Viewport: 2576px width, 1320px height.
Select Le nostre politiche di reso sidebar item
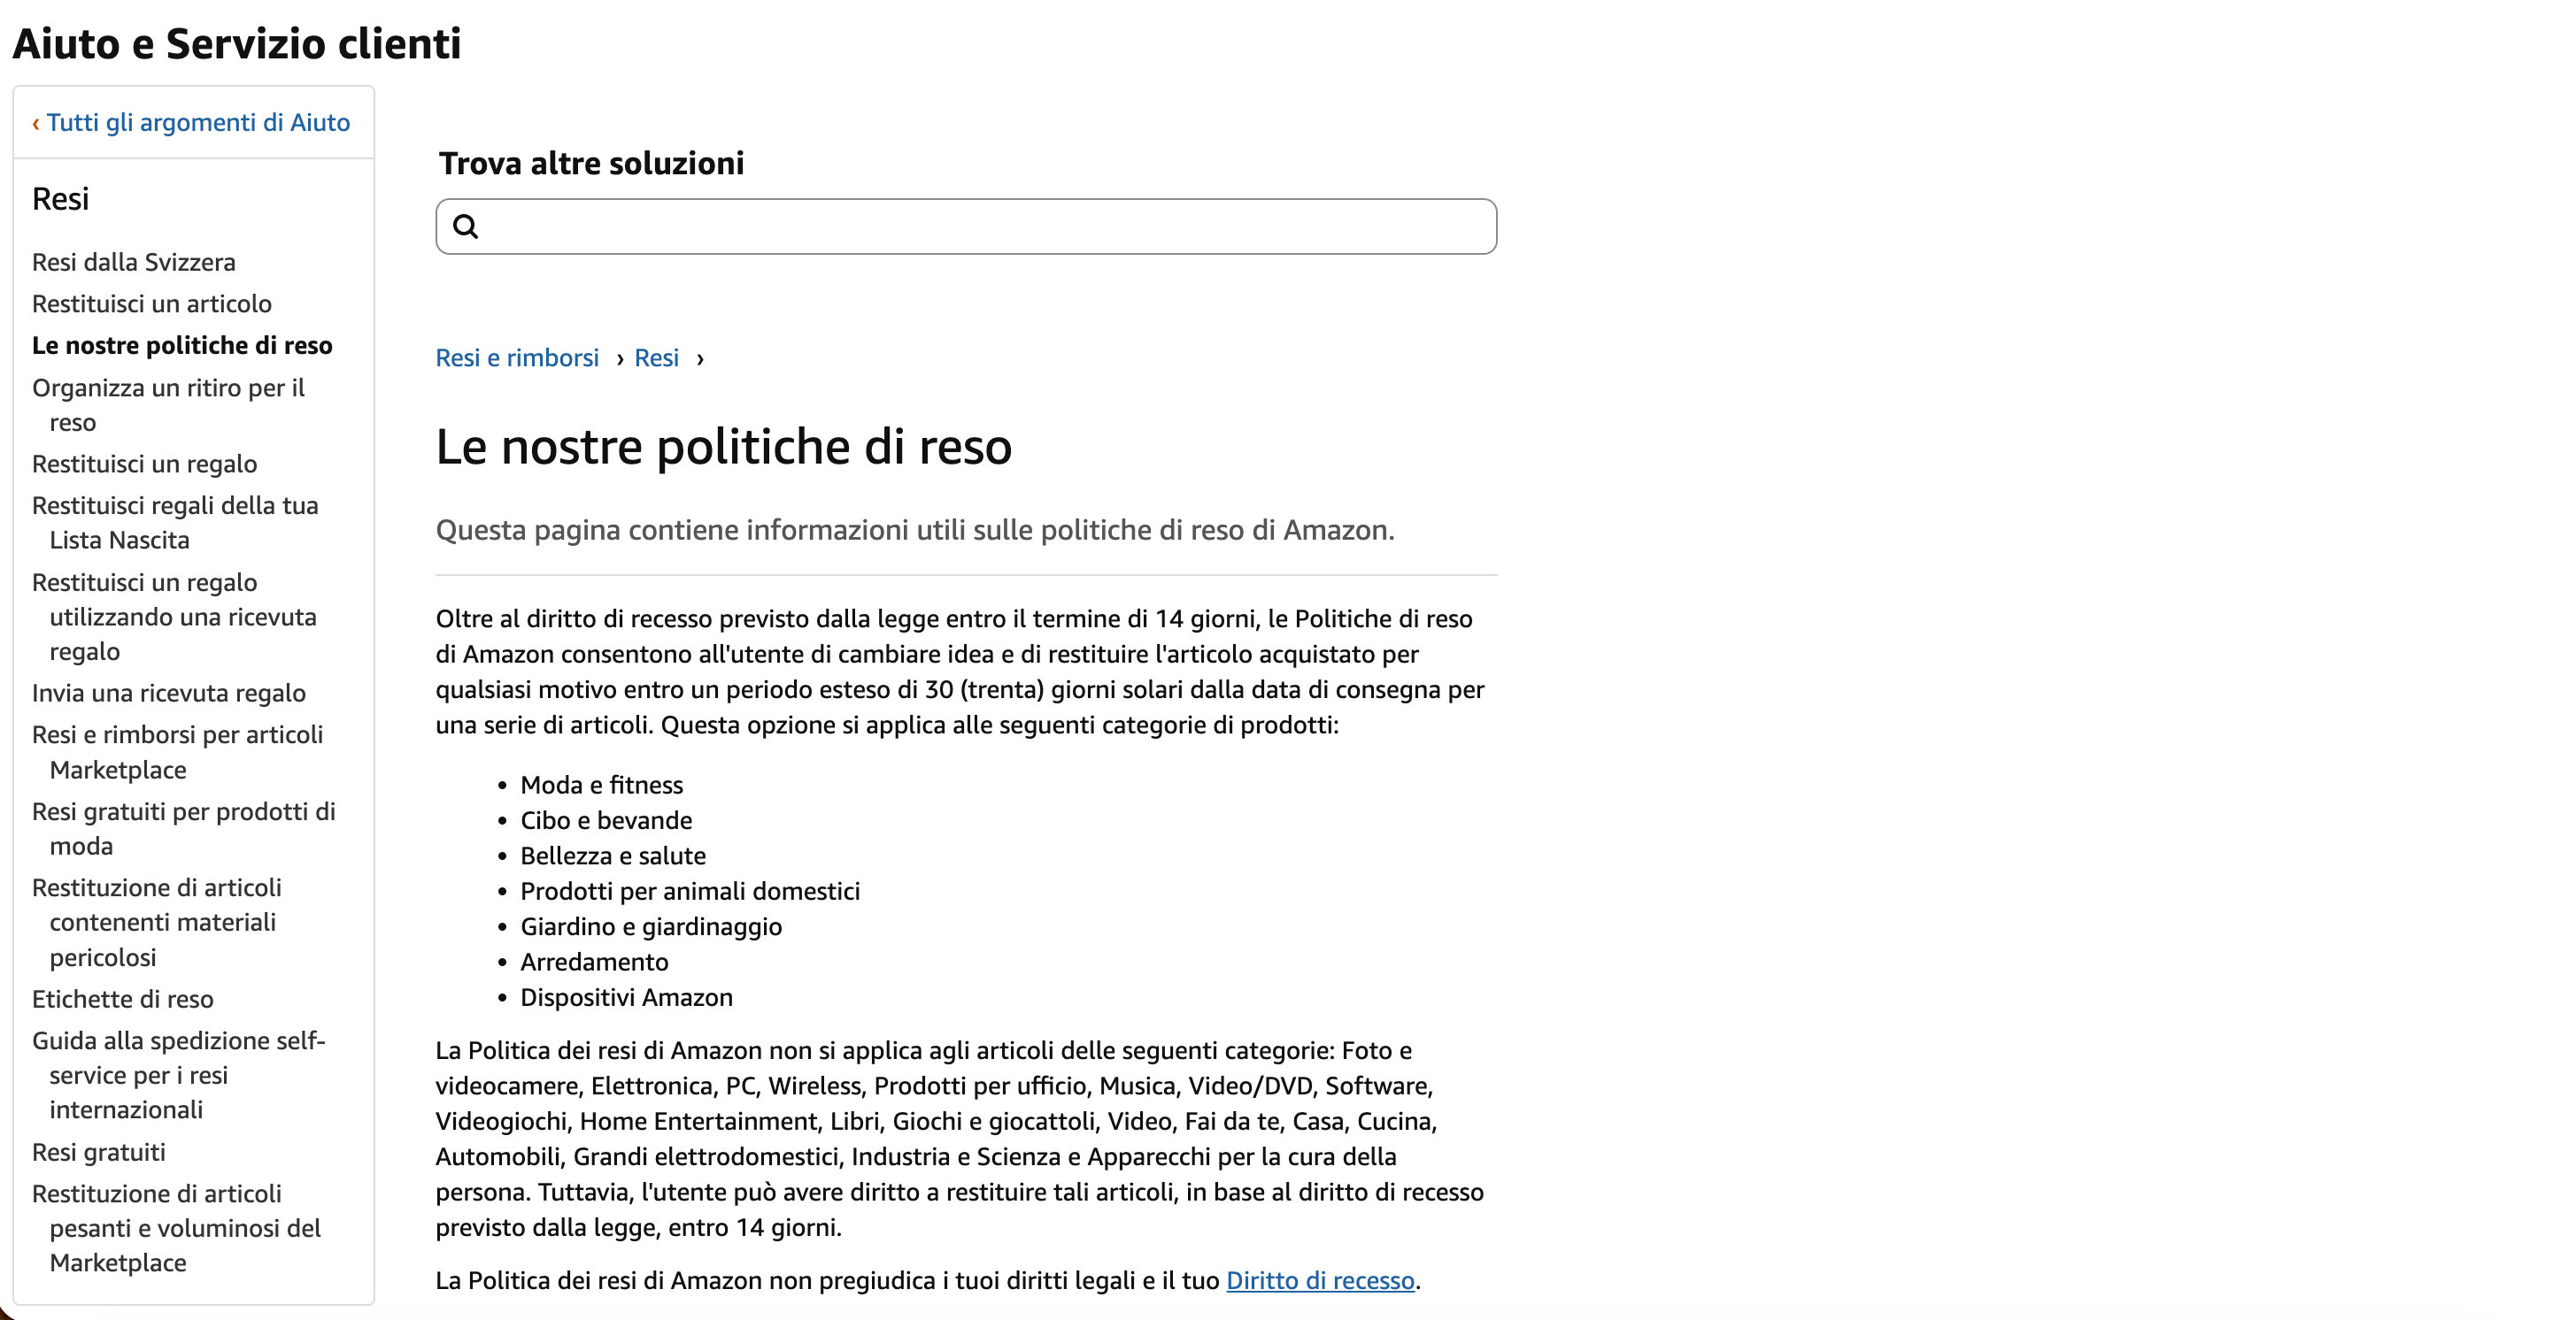point(182,346)
